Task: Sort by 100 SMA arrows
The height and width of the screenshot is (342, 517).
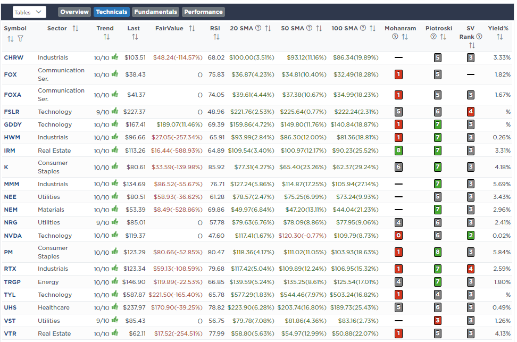Action: click(x=372, y=28)
